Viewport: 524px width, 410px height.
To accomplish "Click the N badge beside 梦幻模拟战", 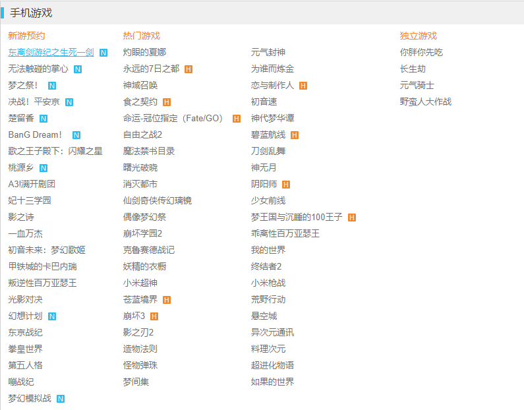I will point(61,399).
